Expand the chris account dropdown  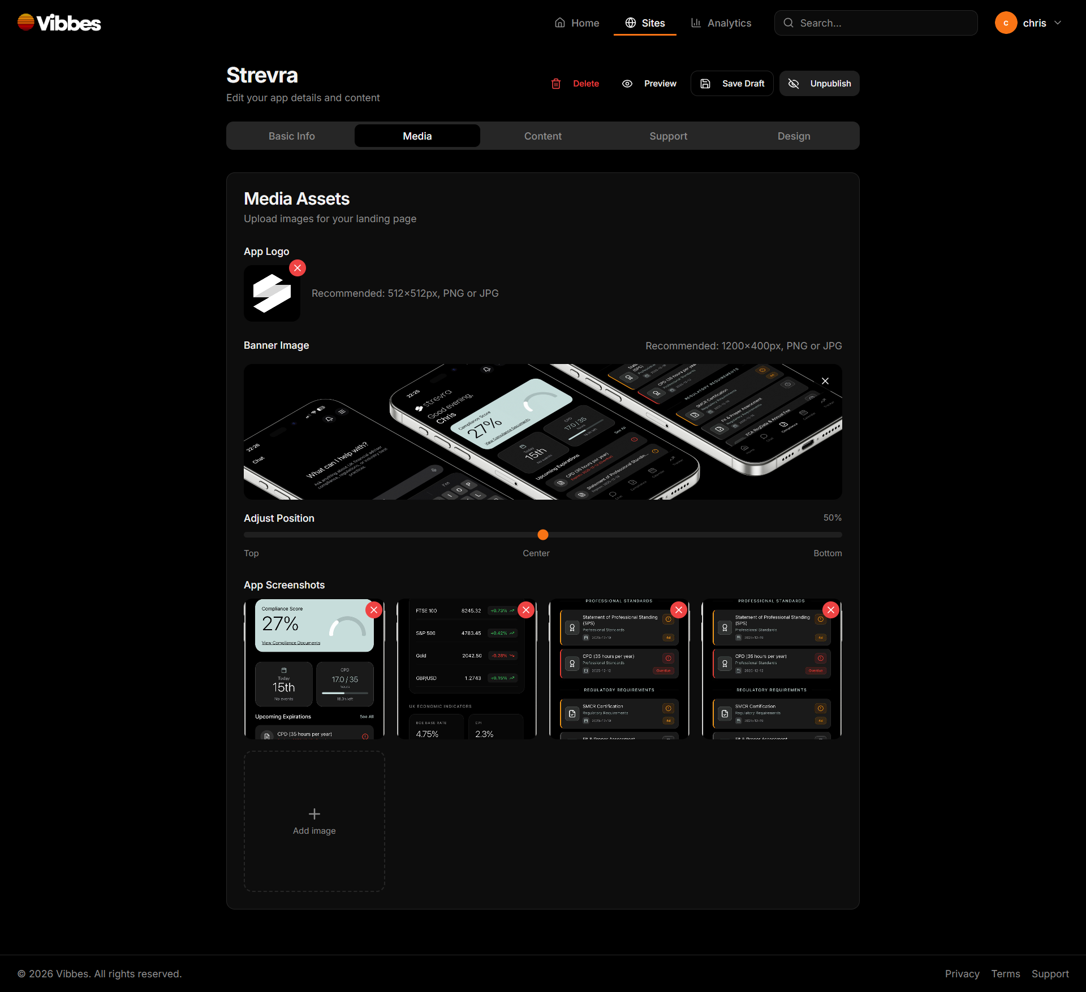[1058, 23]
